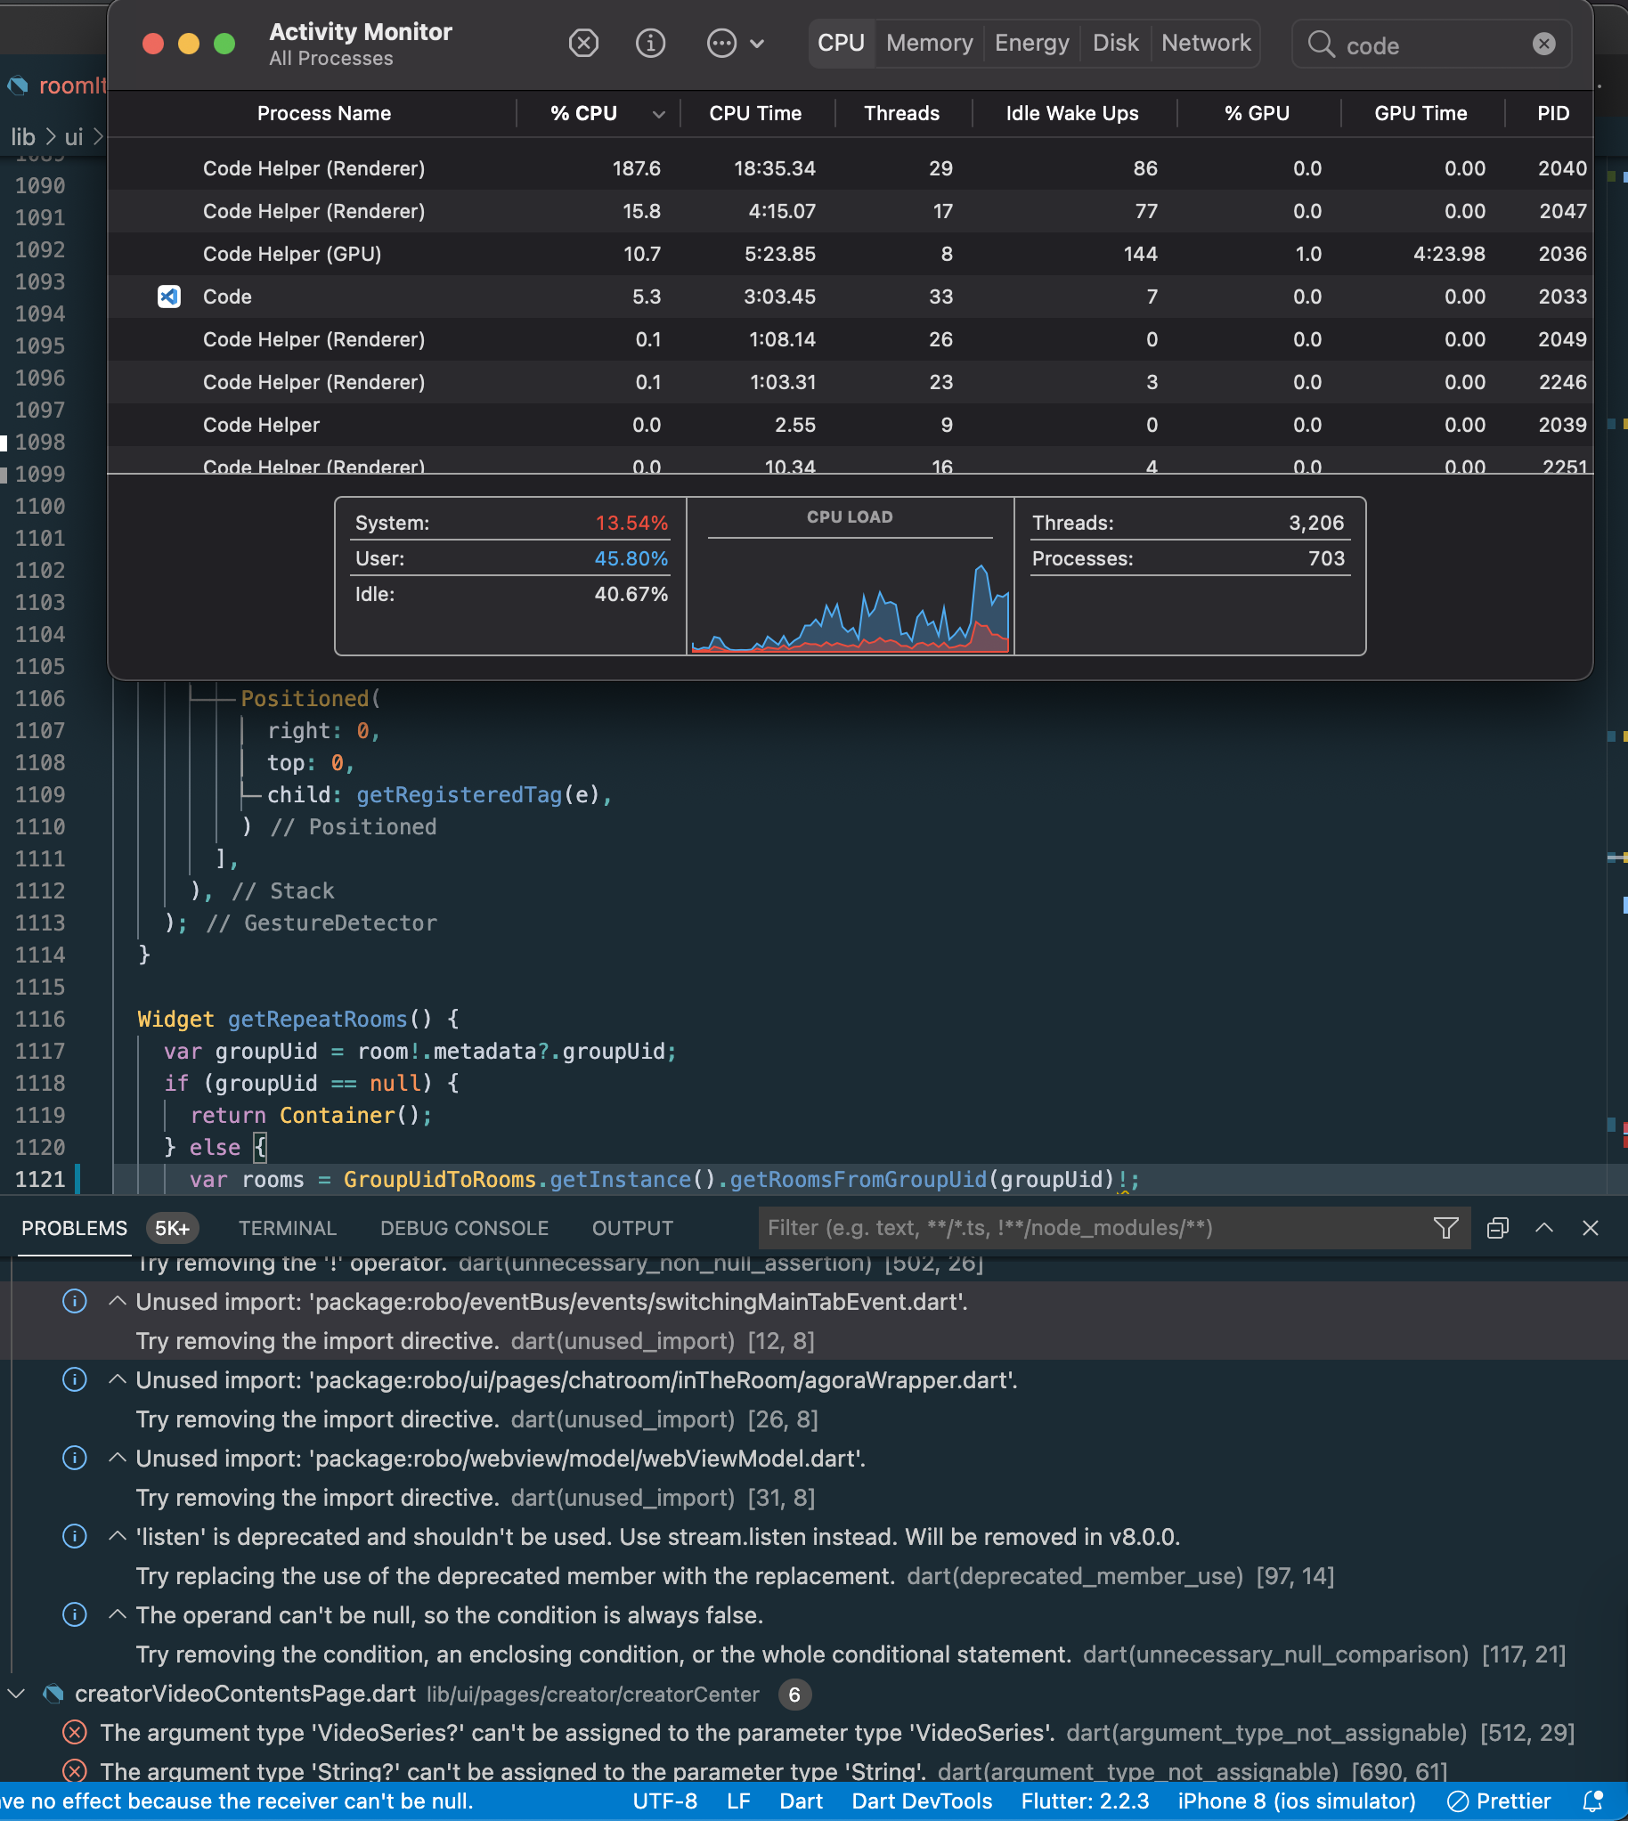Switch to the Energy tab
The height and width of the screenshot is (1821, 1628).
[x=1031, y=43]
